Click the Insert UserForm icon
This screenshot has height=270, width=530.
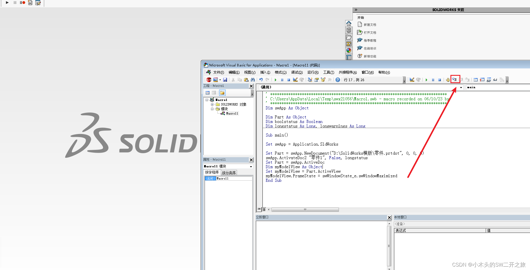(x=215, y=80)
